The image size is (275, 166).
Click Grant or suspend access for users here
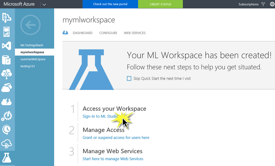coord(116,138)
